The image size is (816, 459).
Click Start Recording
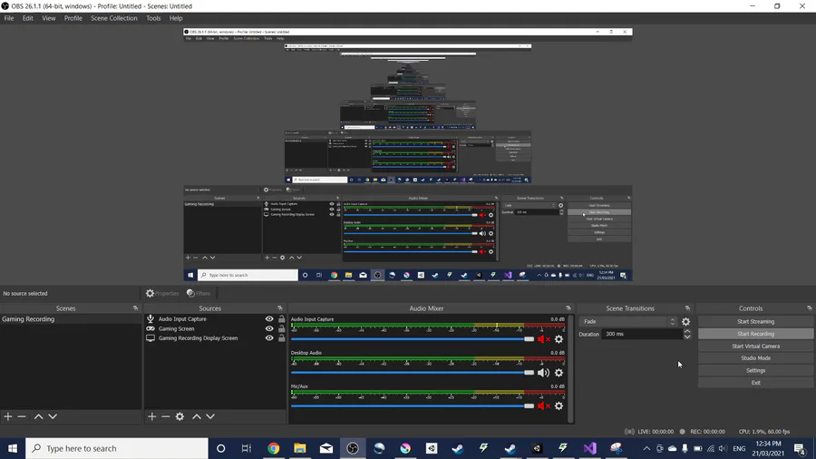(x=755, y=334)
